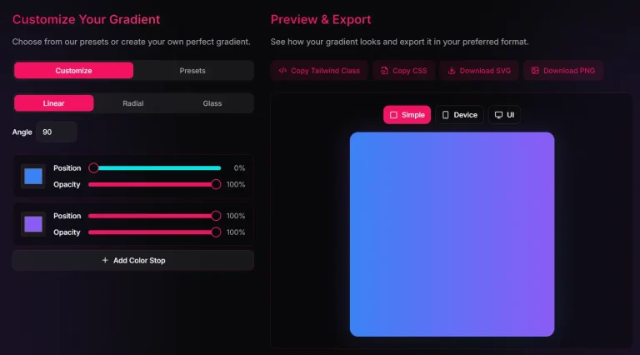Image resolution: width=640 pixels, height=355 pixels.
Task: Select the Customize tab
Action: point(73,71)
